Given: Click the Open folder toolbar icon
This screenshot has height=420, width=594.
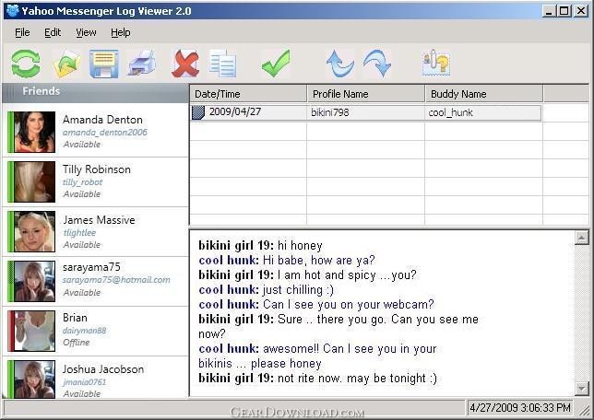Looking at the screenshot, I should click(x=66, y=64).
